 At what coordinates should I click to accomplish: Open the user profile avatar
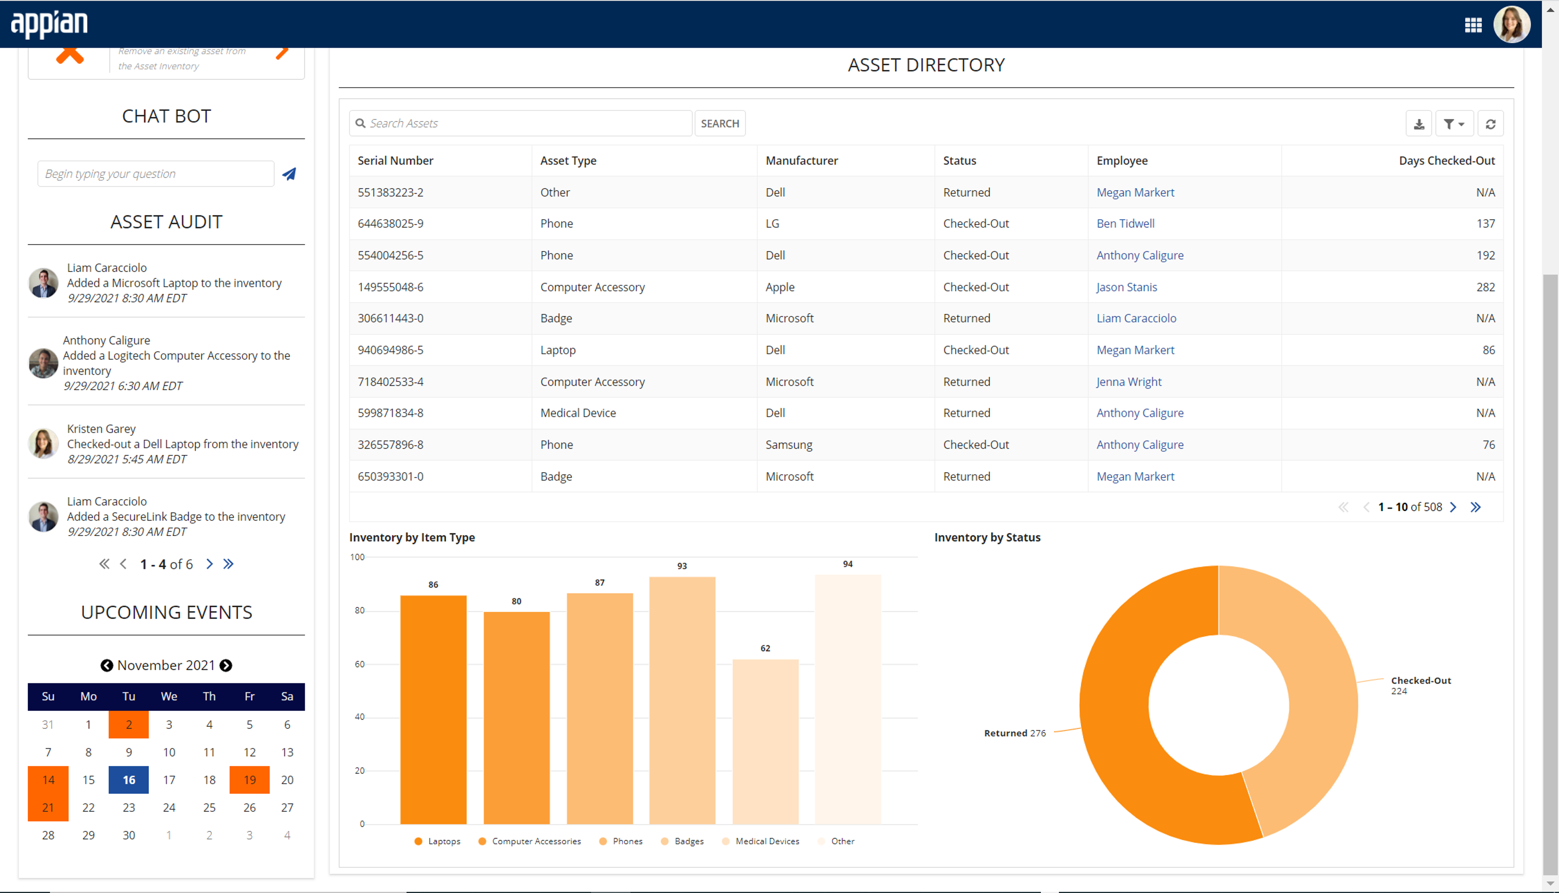click(1512, 24)
